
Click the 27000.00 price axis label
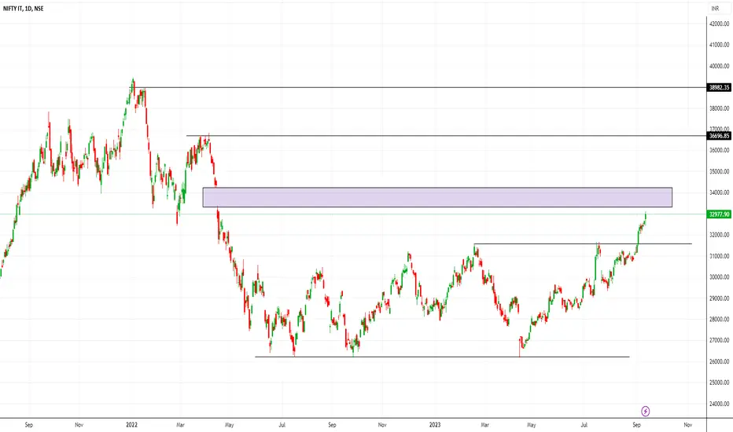click(x=720, y=340)
